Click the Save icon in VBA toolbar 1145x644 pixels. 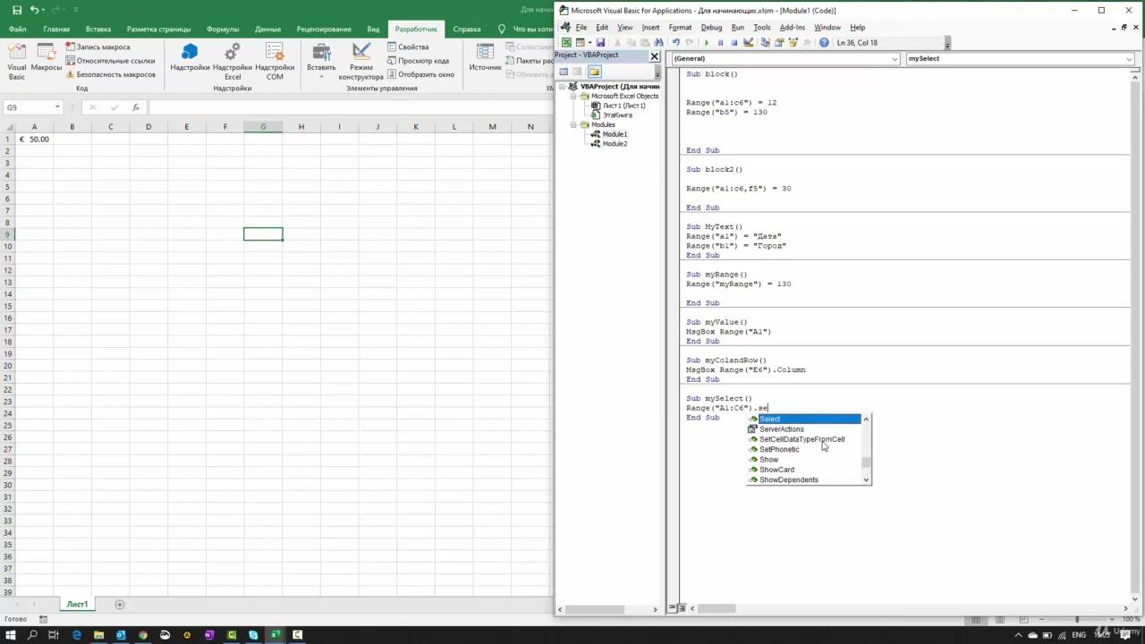[x=600, y=43]
